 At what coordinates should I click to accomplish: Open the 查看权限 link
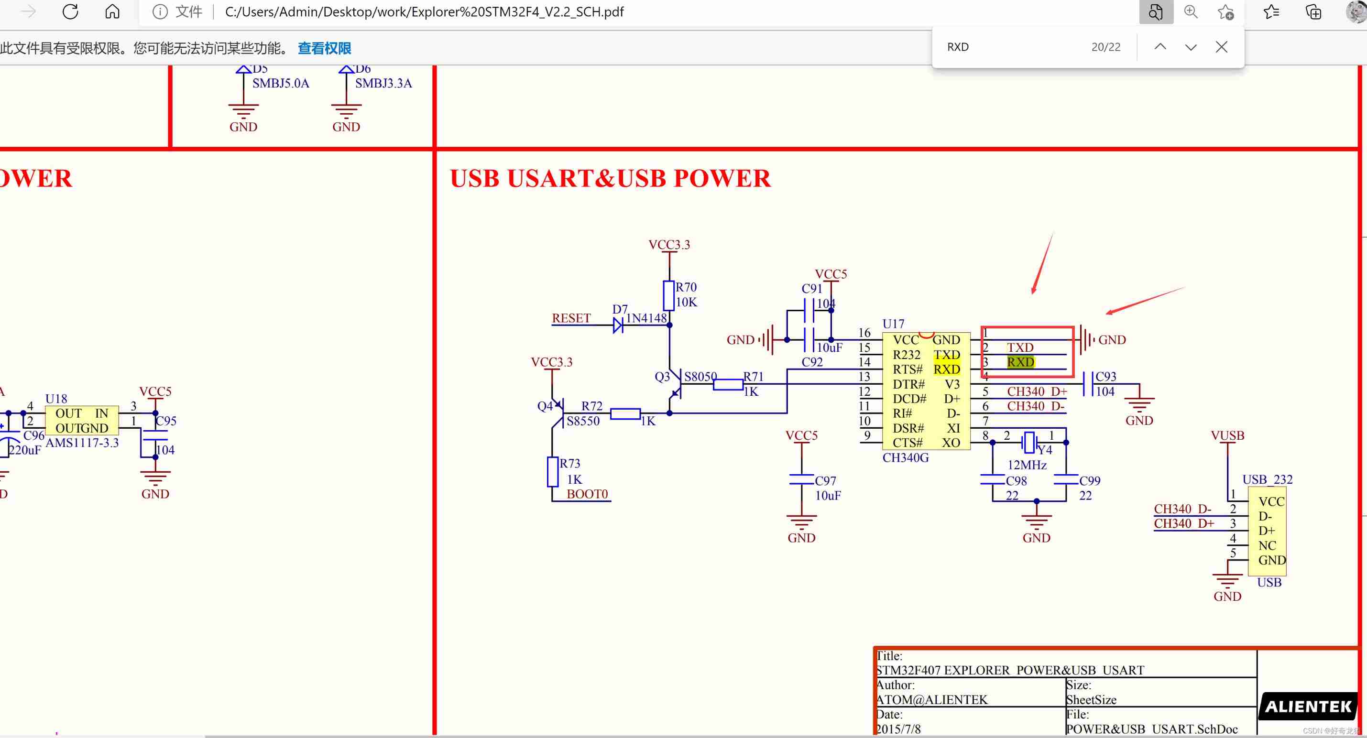(324, 48)
